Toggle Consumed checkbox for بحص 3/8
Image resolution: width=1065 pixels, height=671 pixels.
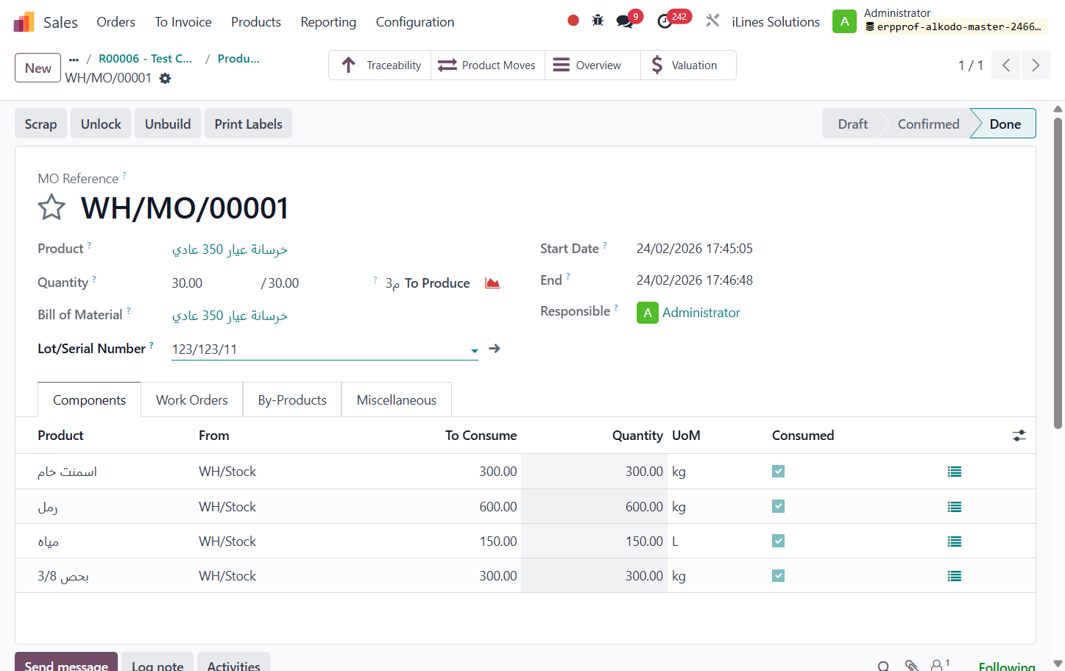click(x=778, y=575)
